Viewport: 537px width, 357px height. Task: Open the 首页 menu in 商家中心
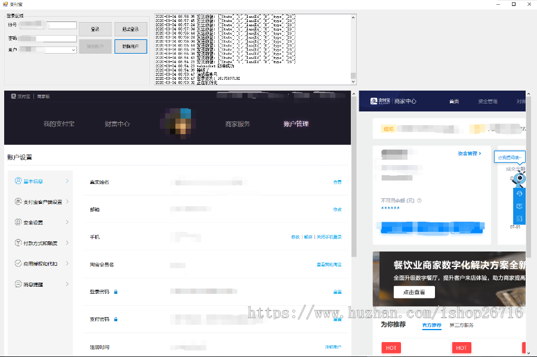pyautogui.click(x=454, y=101)
